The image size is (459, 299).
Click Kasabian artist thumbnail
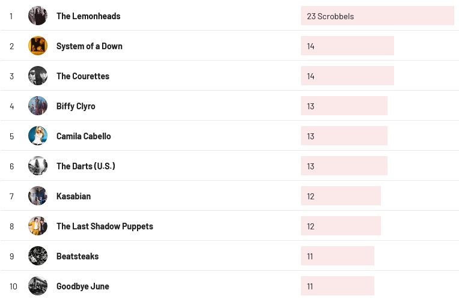click(38, 196)
